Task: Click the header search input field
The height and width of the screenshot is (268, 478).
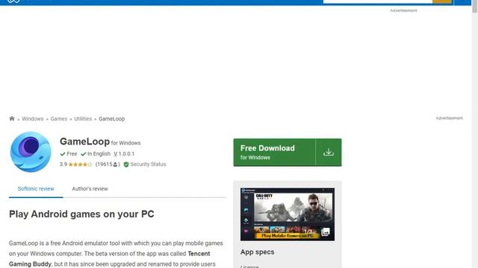Action: coord(378,1)
